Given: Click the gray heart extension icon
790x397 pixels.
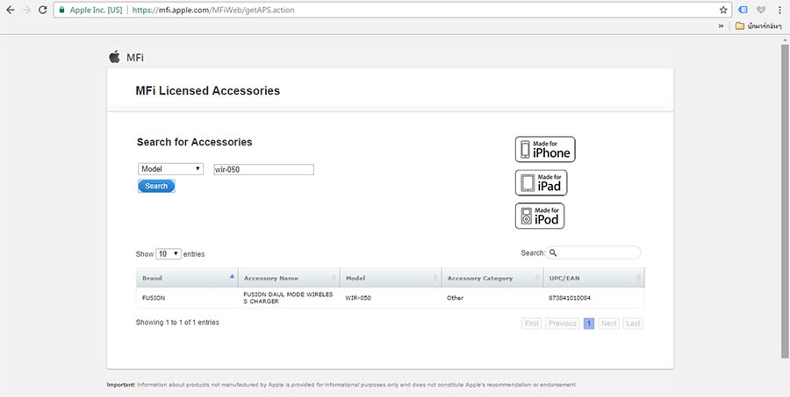Looking at the screenshot, I should 760,10.
